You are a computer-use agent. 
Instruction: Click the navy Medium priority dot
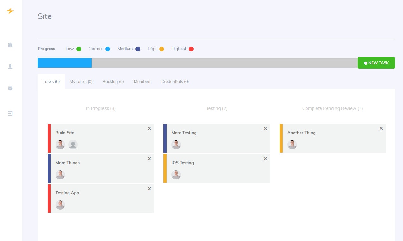click(138, 49)
